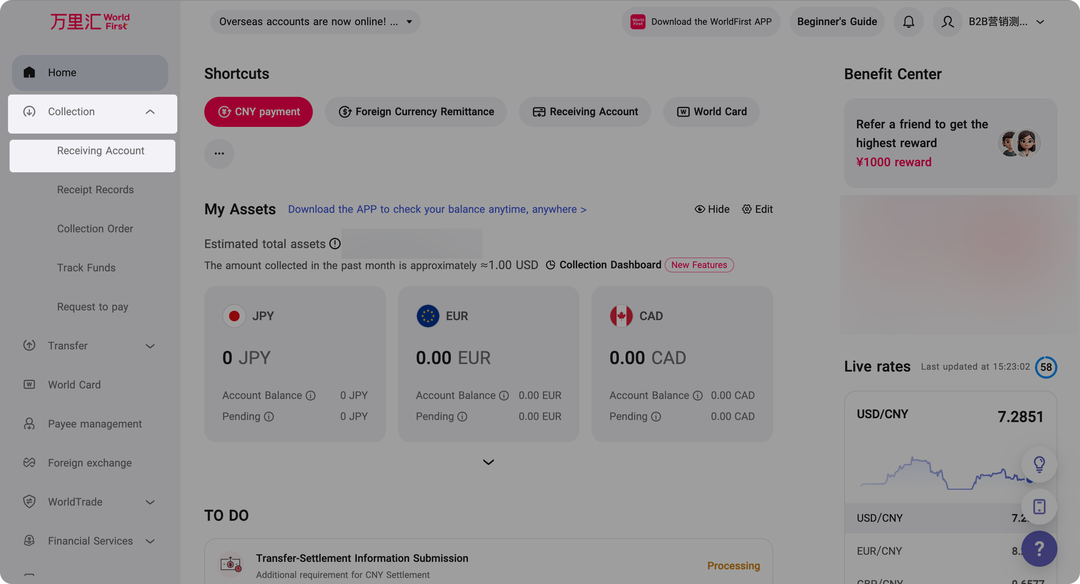The height and width of the screenshot is (584, 1080).
Task: Expand the Transfer sidebar menu
Action: (150, 346)
